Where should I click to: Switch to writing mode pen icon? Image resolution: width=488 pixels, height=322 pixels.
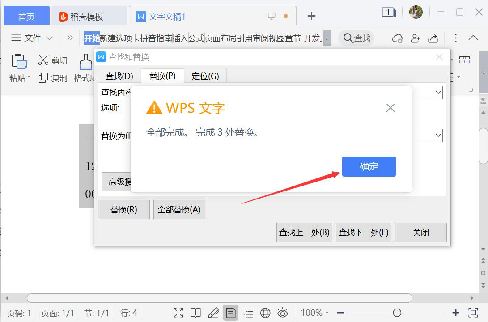coord(213,313)
